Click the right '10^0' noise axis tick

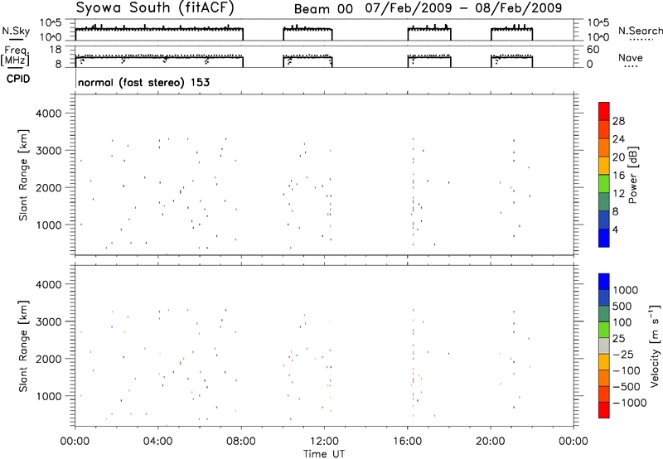pyautogui.click(x=598, y=36)
